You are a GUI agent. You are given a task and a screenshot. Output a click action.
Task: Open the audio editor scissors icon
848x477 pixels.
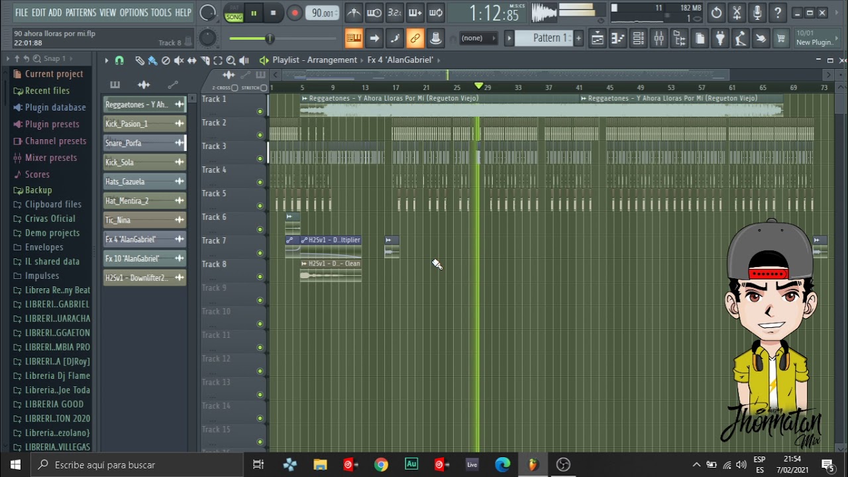[x=737, y=13]
